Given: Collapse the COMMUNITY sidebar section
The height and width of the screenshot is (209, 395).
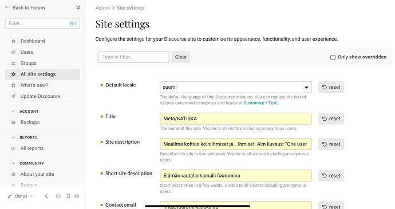Looking at the screenshot, I should pos(13,163).
